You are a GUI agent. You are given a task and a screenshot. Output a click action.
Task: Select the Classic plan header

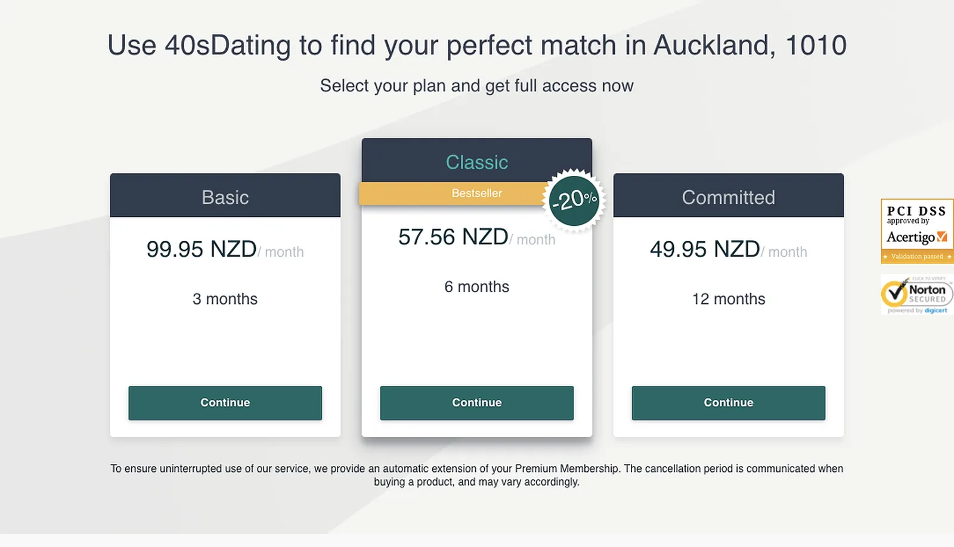[x=477, y=161]
